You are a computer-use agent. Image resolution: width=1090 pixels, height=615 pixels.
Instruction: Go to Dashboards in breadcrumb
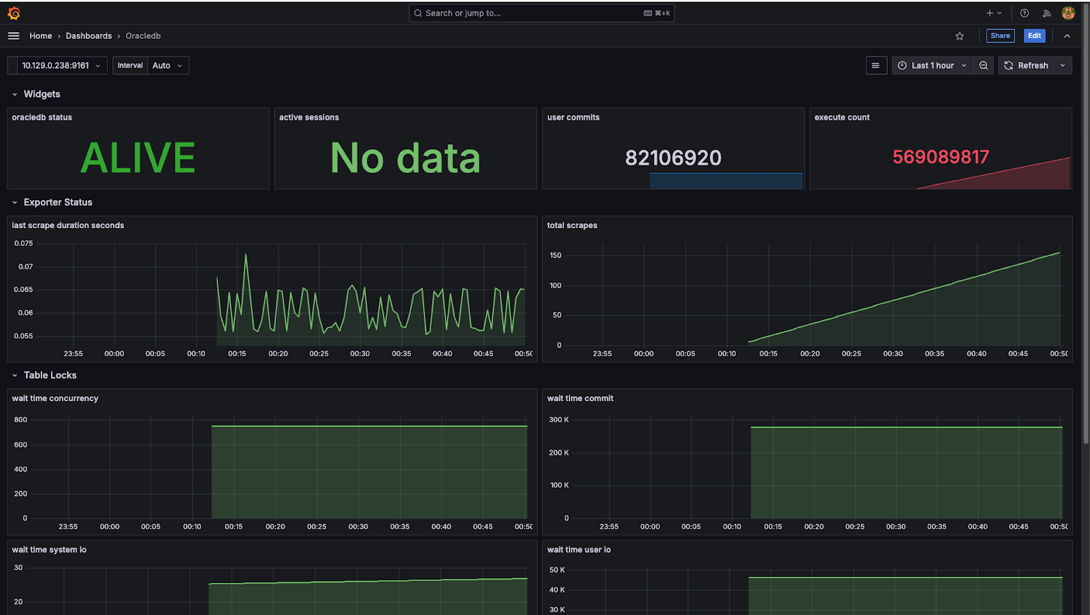point(89,36)
